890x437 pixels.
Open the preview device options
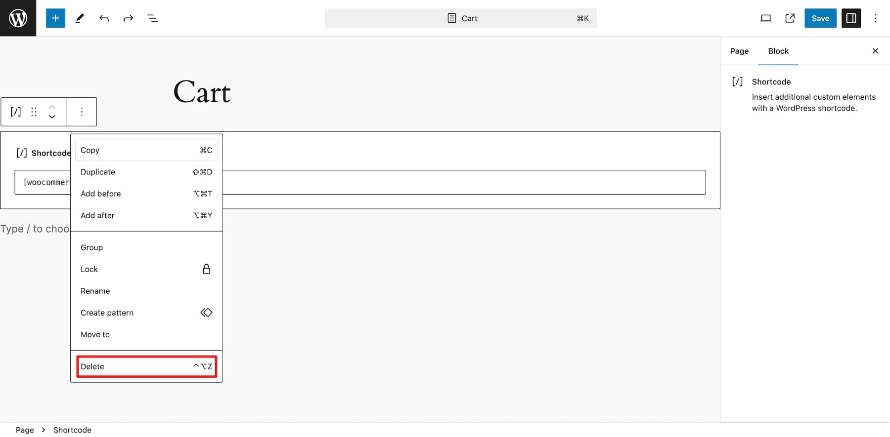[765, 18]
